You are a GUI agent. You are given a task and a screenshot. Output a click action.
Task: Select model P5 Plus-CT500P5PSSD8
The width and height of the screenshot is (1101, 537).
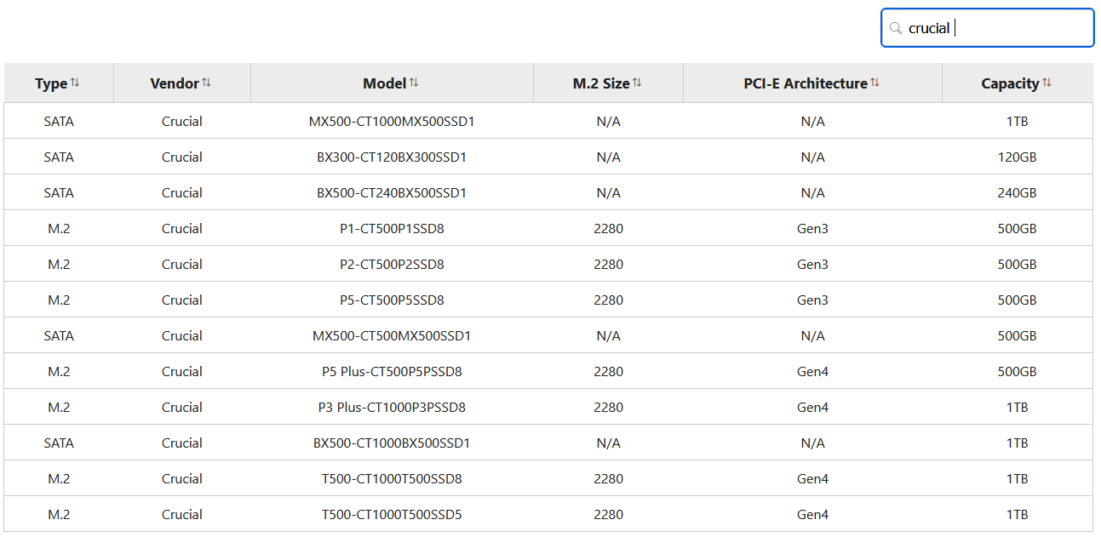point(392,372)
